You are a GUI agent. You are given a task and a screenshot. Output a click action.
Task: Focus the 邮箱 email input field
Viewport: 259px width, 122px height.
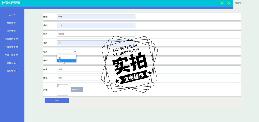(96, 69)
